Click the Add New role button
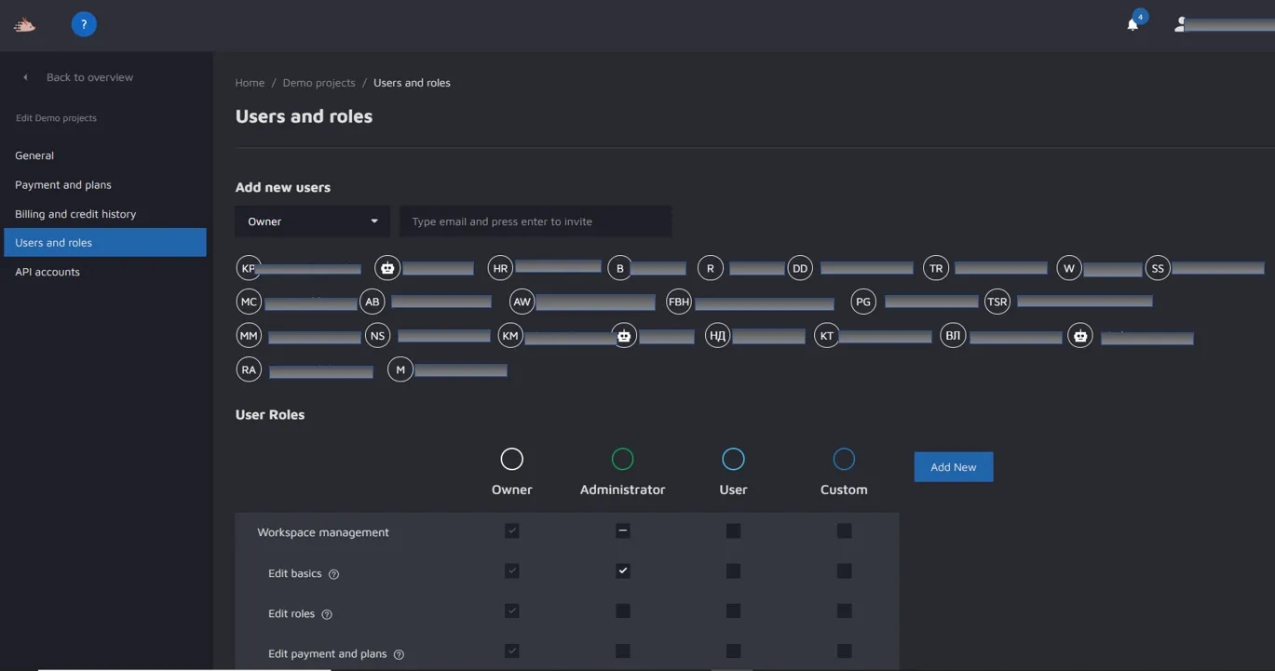 tap(953, 467)
